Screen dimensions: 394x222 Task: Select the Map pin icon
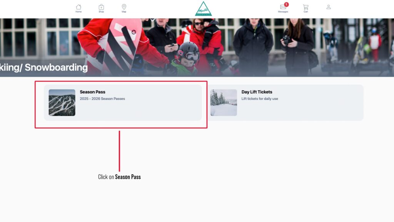point(124,7)
